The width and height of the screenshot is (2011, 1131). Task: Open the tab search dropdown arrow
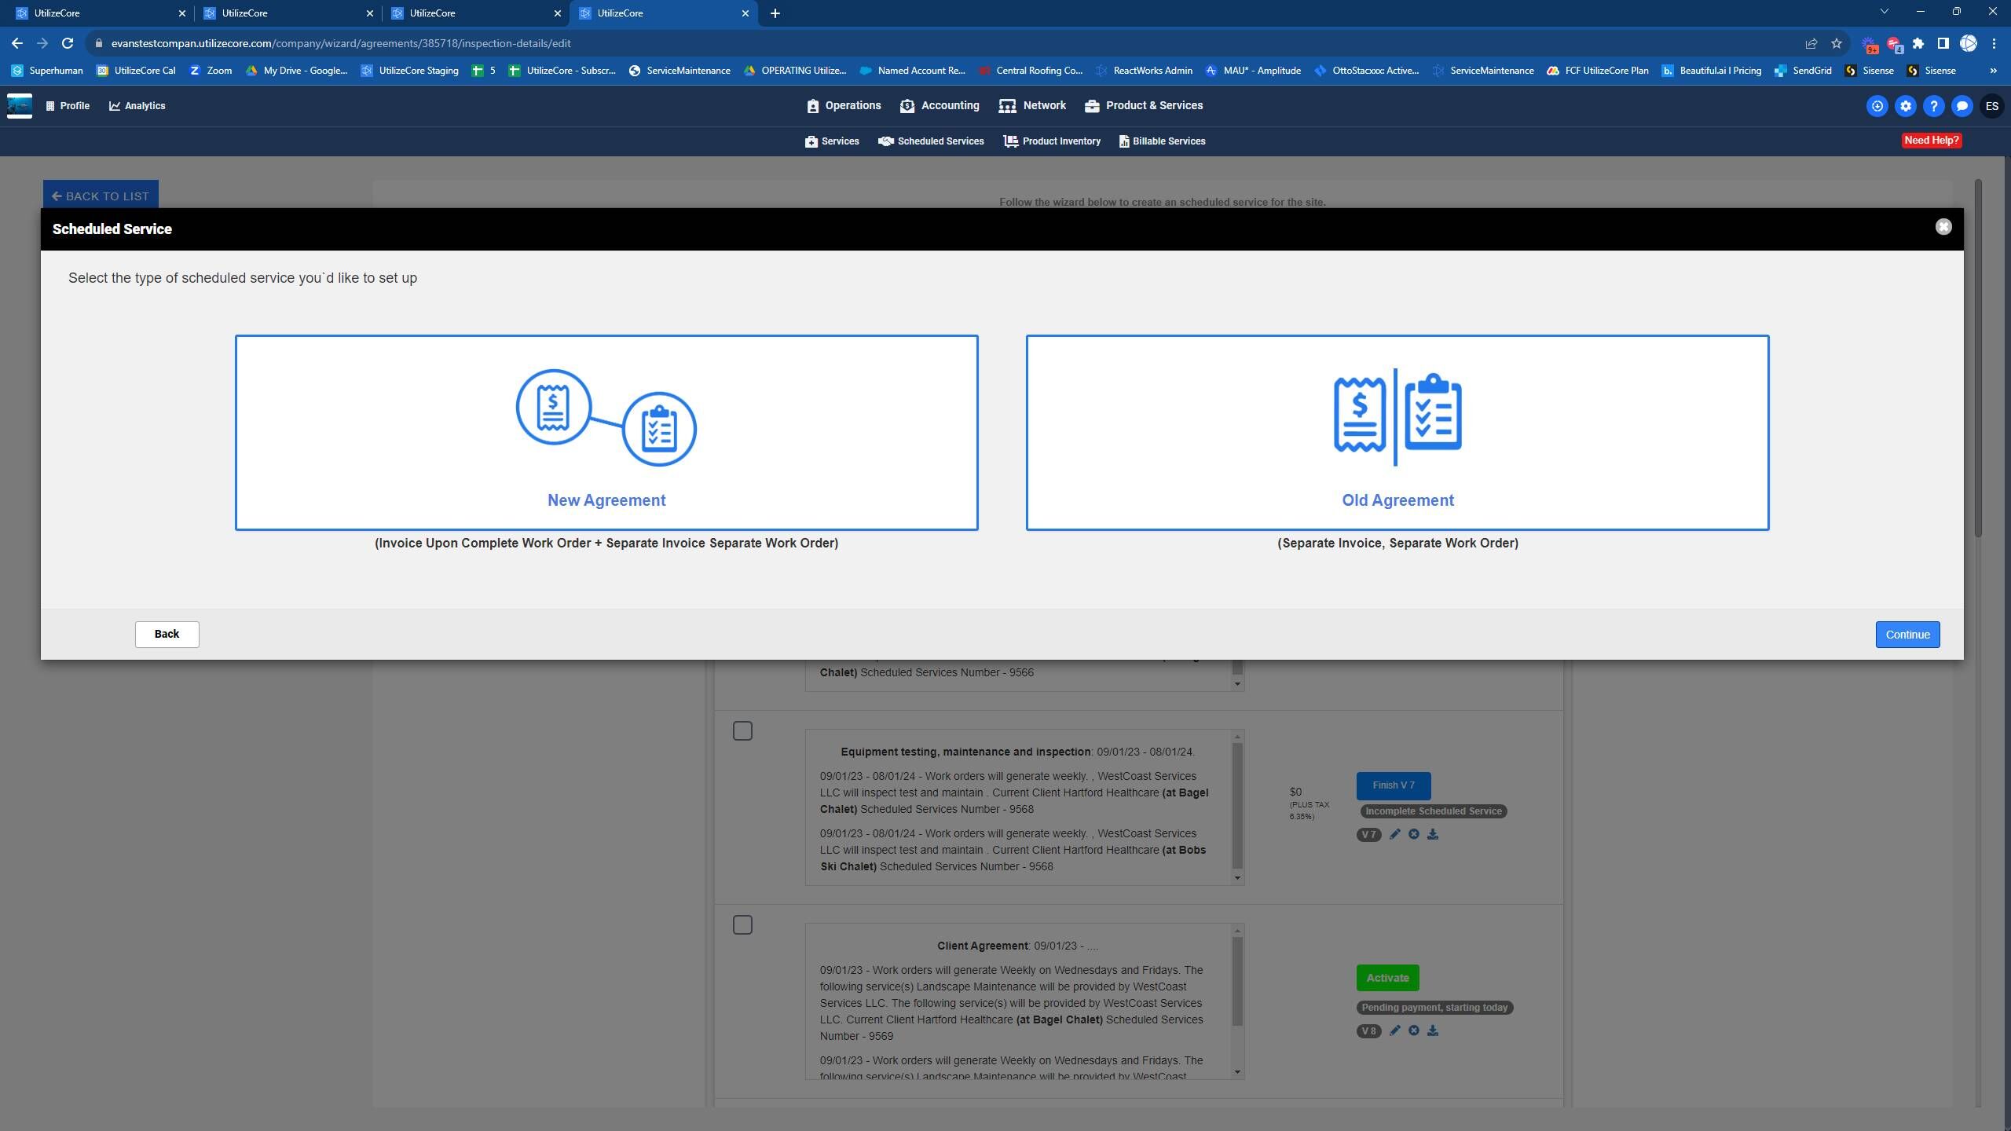click(x=1884, y=13)
